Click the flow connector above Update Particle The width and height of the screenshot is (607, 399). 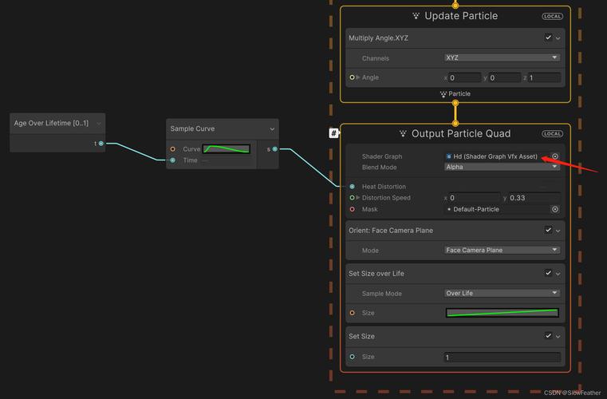pos(455,6)
